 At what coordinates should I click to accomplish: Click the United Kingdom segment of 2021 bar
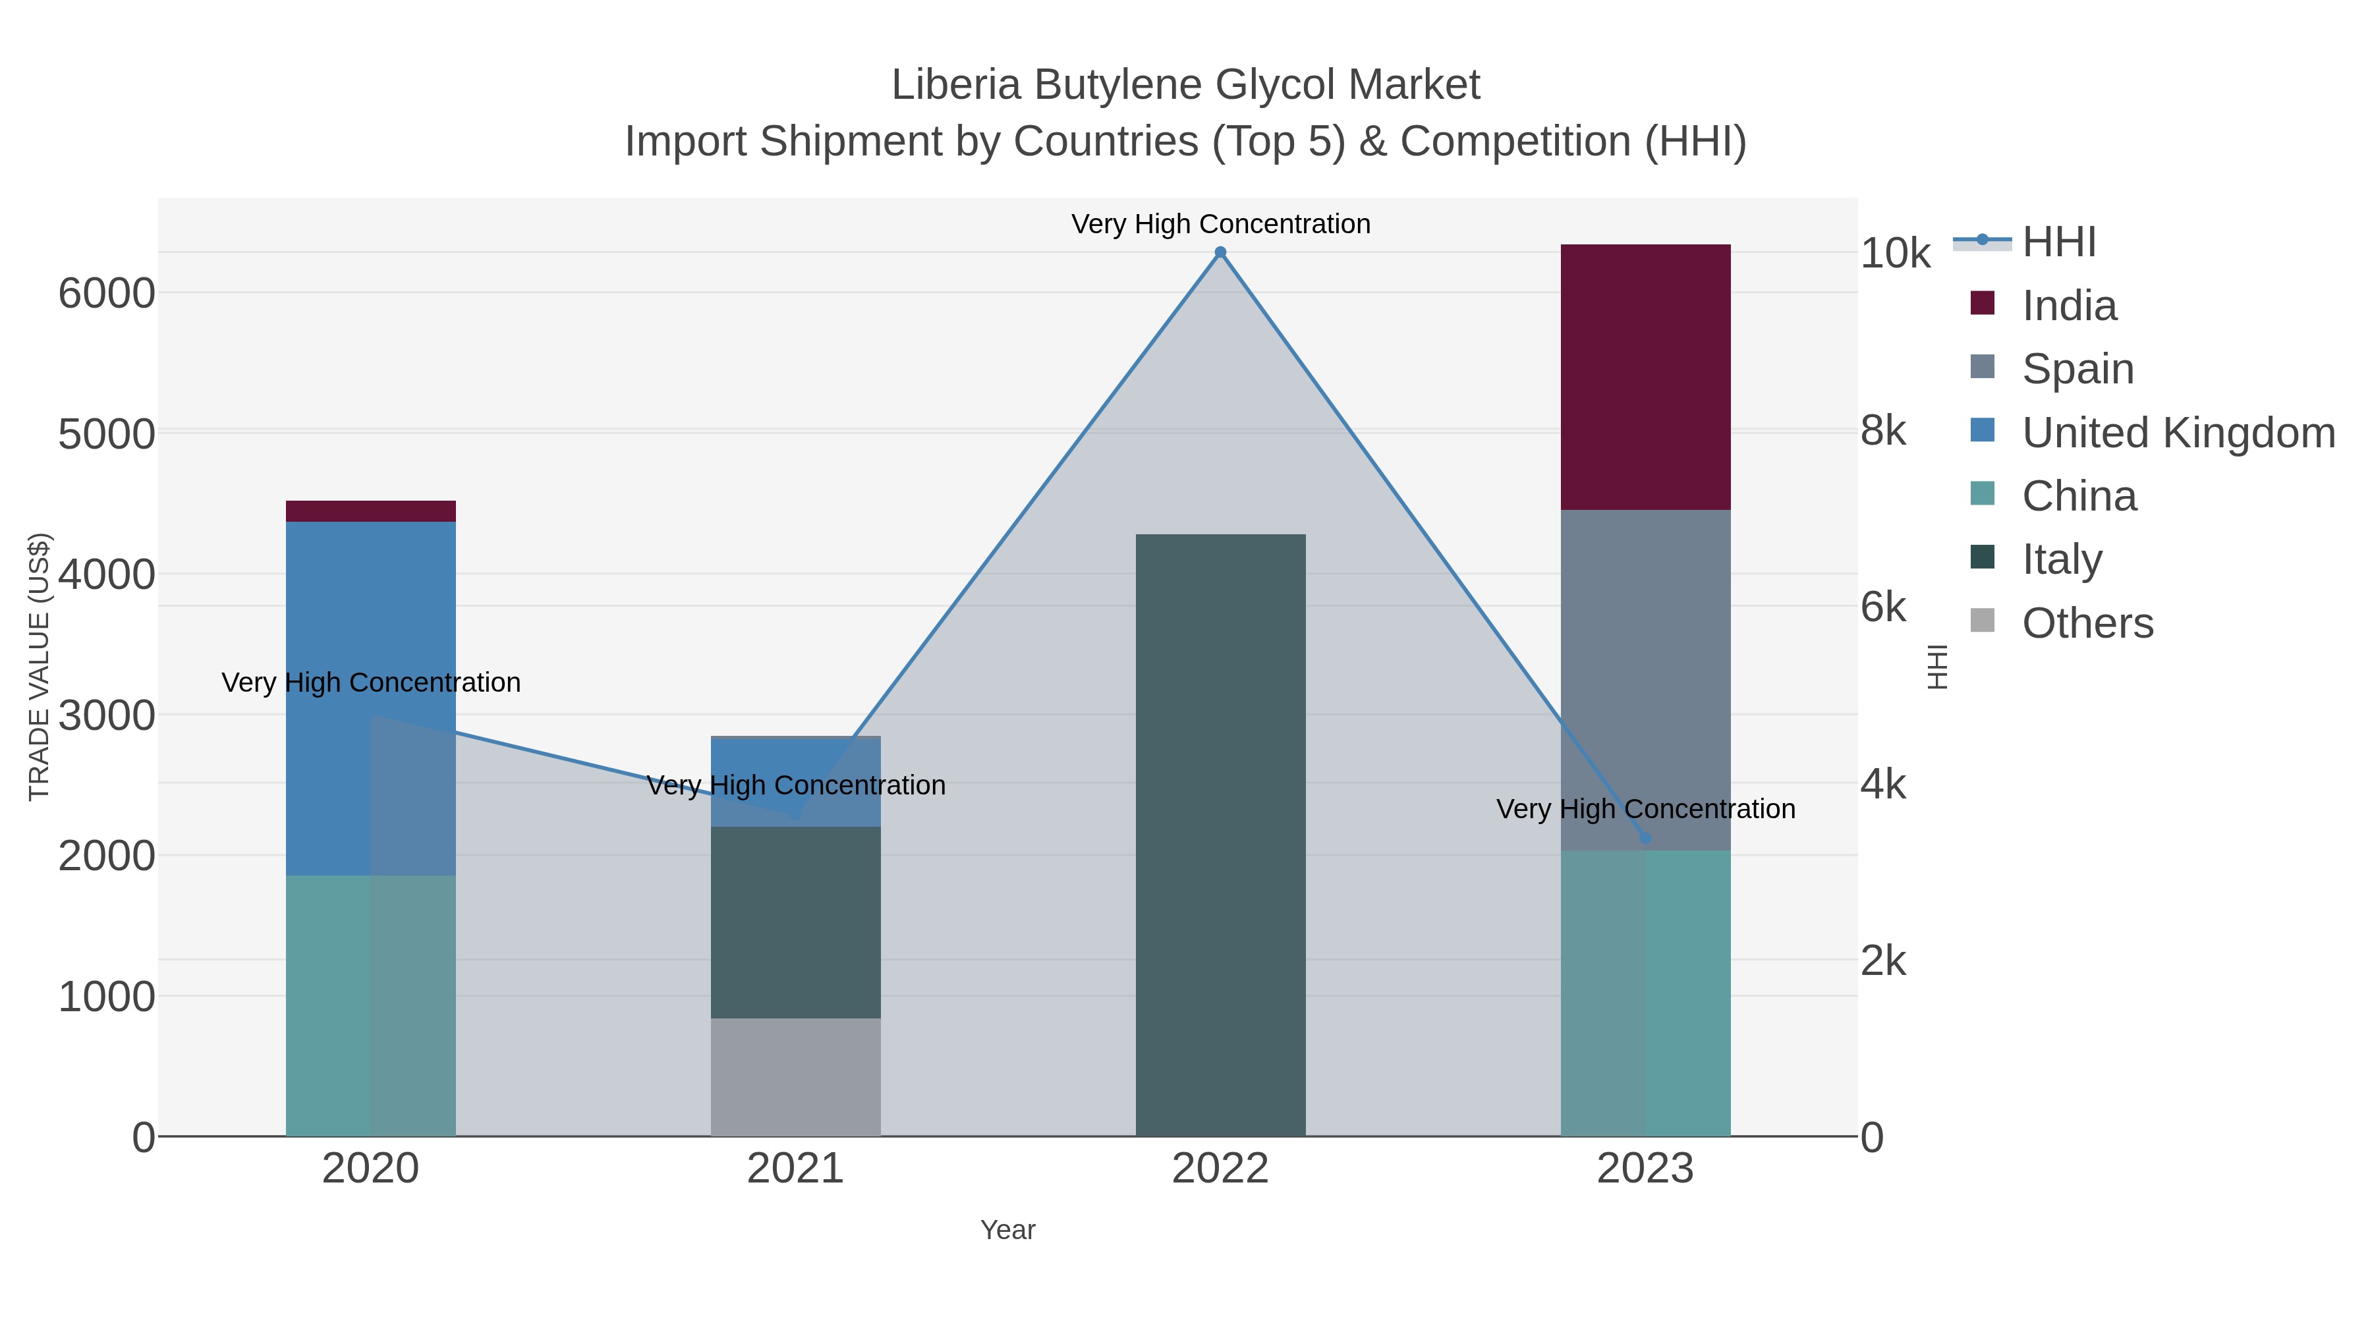pyautogui.click(x=795, y=783)
